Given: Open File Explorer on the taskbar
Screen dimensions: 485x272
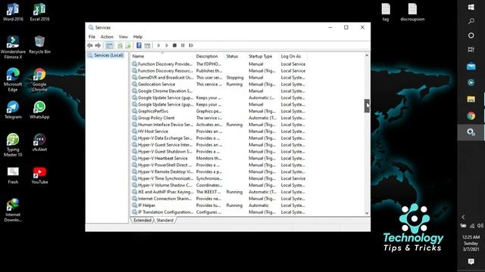Looking at the screenshot, I should click(471, 99).
